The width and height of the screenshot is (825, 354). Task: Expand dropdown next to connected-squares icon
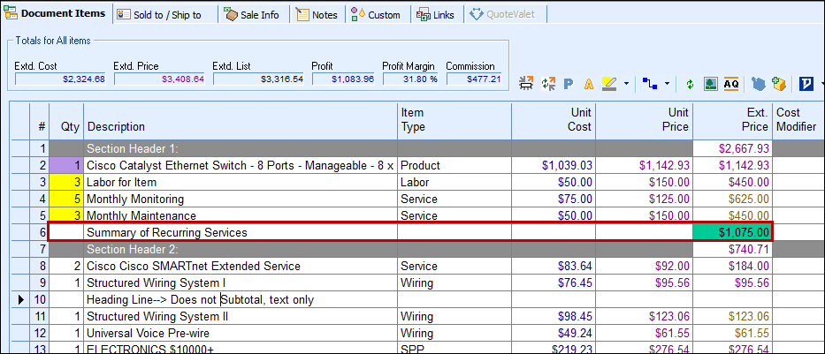[667, 84]
